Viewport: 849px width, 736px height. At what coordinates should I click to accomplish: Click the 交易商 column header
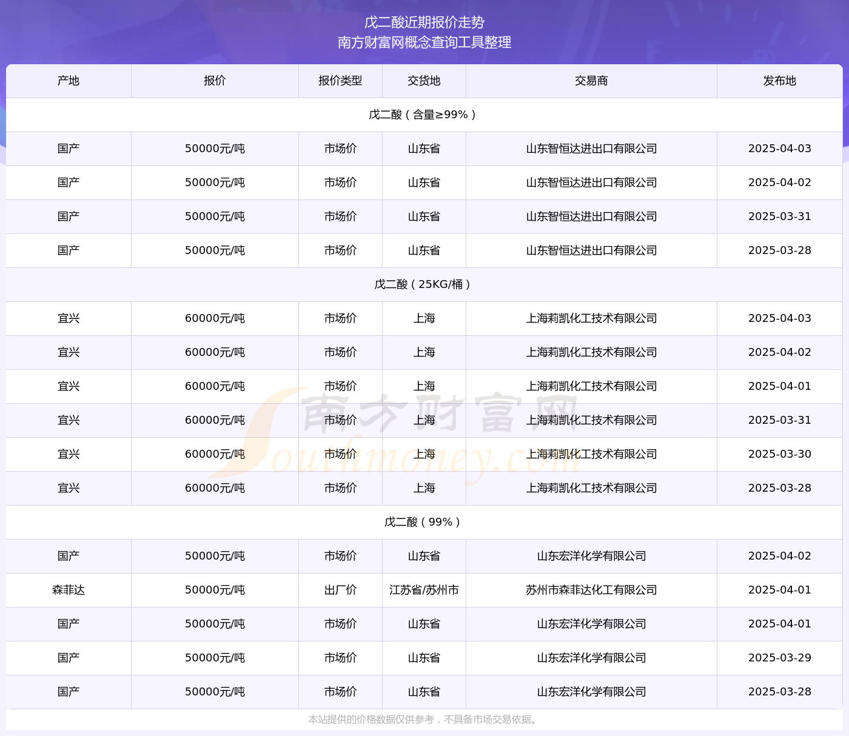tap(591, 81)
